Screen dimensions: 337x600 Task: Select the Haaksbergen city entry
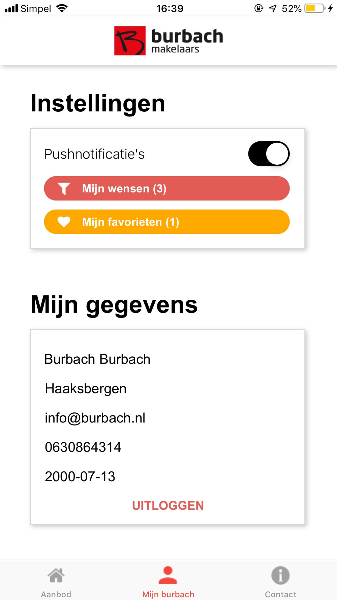[86, 388]
